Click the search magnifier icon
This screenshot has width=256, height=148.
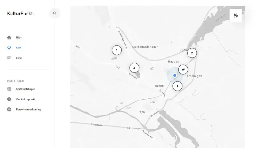tap(55, 13)
